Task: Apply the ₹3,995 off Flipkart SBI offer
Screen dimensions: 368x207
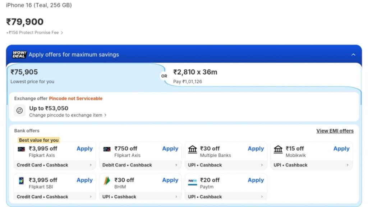Action: coord(84,180)
